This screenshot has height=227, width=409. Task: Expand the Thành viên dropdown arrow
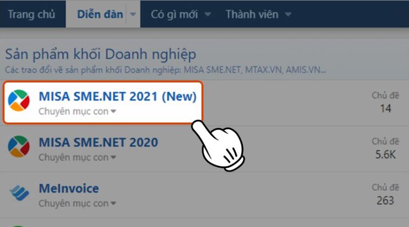coord(288,14)
